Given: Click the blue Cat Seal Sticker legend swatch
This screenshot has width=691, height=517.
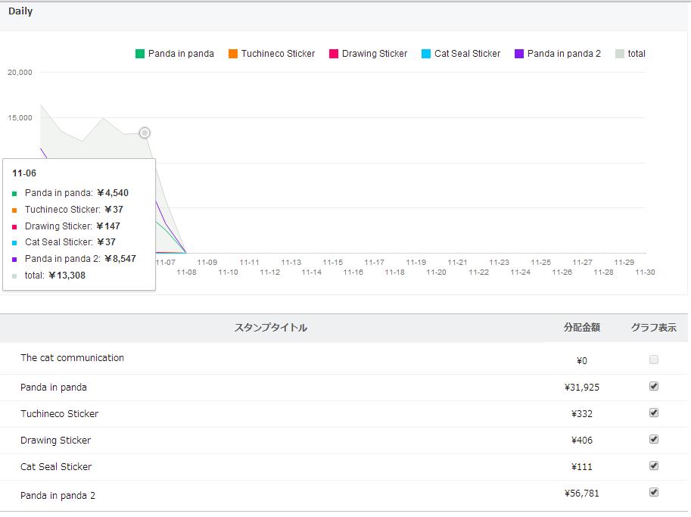Looking at the screenshot, I should 426,54.
